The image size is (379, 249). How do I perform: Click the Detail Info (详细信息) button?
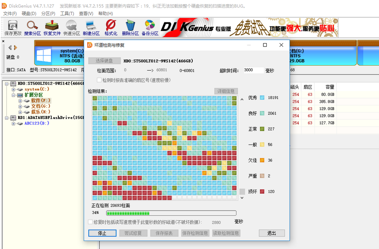pyautogui.click(x=226, y=91)
